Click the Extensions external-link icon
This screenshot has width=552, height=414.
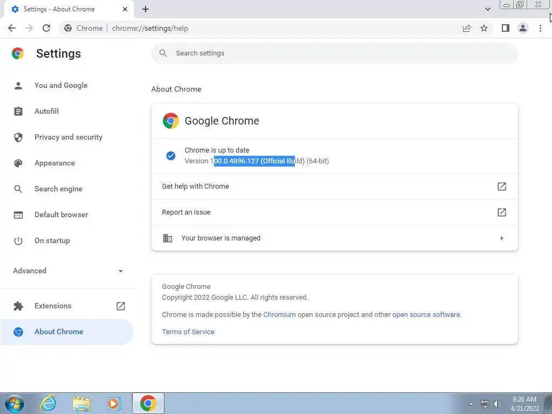coord(120,306)
